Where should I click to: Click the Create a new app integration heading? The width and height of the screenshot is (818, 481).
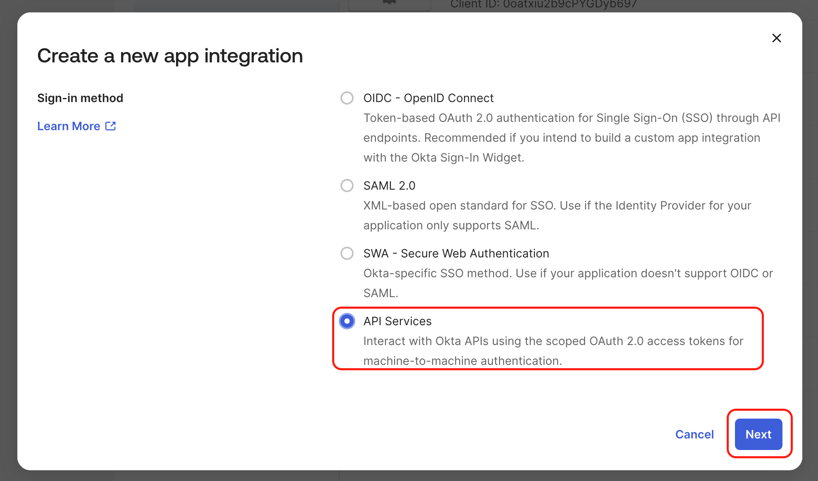[x=170, y=56]
